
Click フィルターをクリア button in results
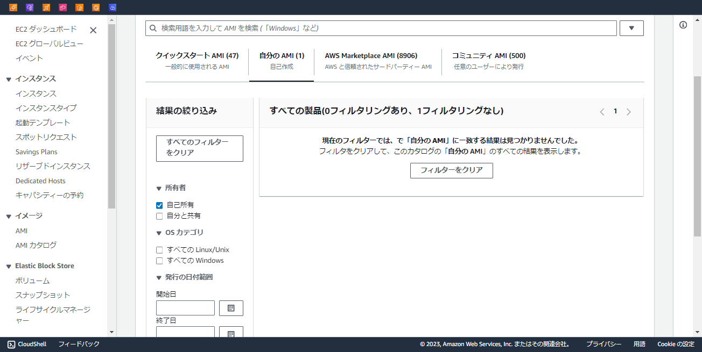[451, 170]
